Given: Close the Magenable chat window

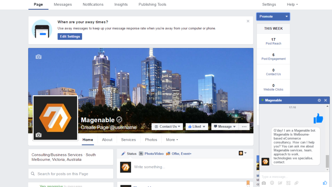Looking at the screenshot, I should tap(326, 100).
